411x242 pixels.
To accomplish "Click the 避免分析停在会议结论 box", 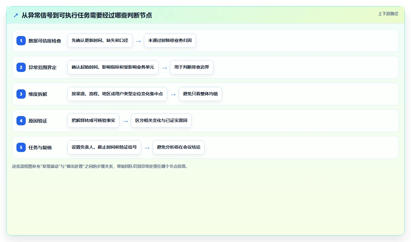I will click(179, 147).
